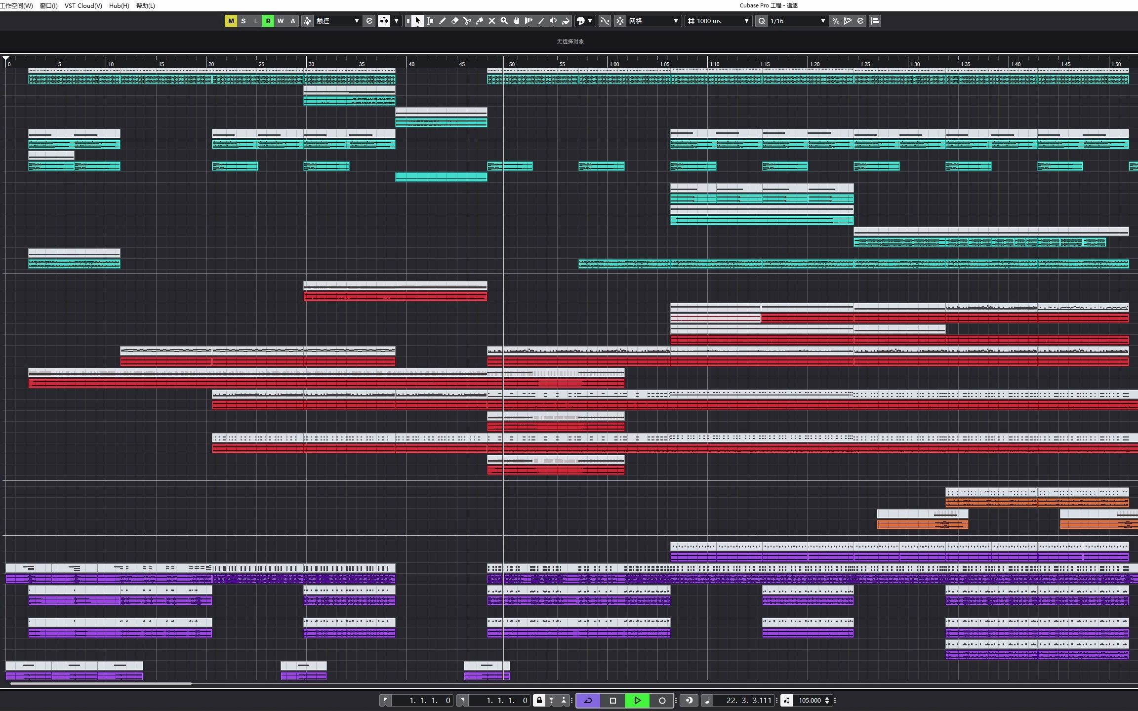Click the right locator marker icon
The width and height of the screenshot is (1138, 711).
point(462,700)
